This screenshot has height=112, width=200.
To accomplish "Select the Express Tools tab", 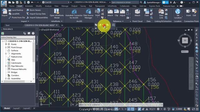I will [x=154, y=6].
